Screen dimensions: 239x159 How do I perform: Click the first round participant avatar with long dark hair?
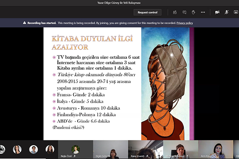tap(17, 149)
